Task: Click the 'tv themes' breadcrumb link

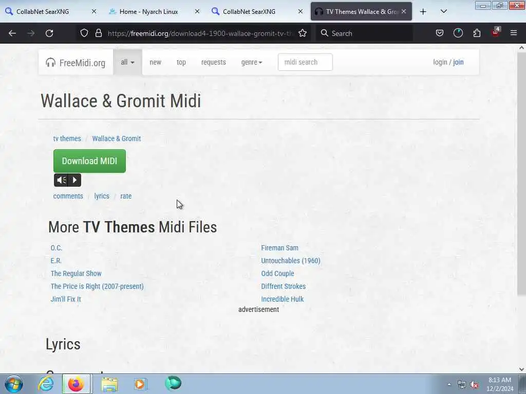Action: point(67,139)
